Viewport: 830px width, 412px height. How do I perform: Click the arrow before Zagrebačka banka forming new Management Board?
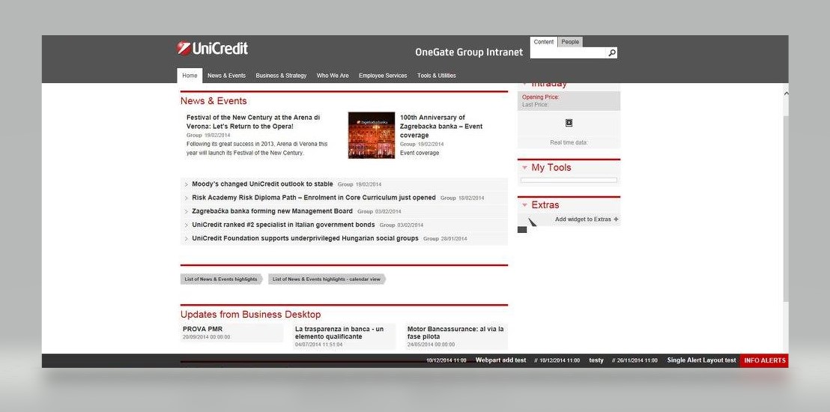tap(187, 212)
